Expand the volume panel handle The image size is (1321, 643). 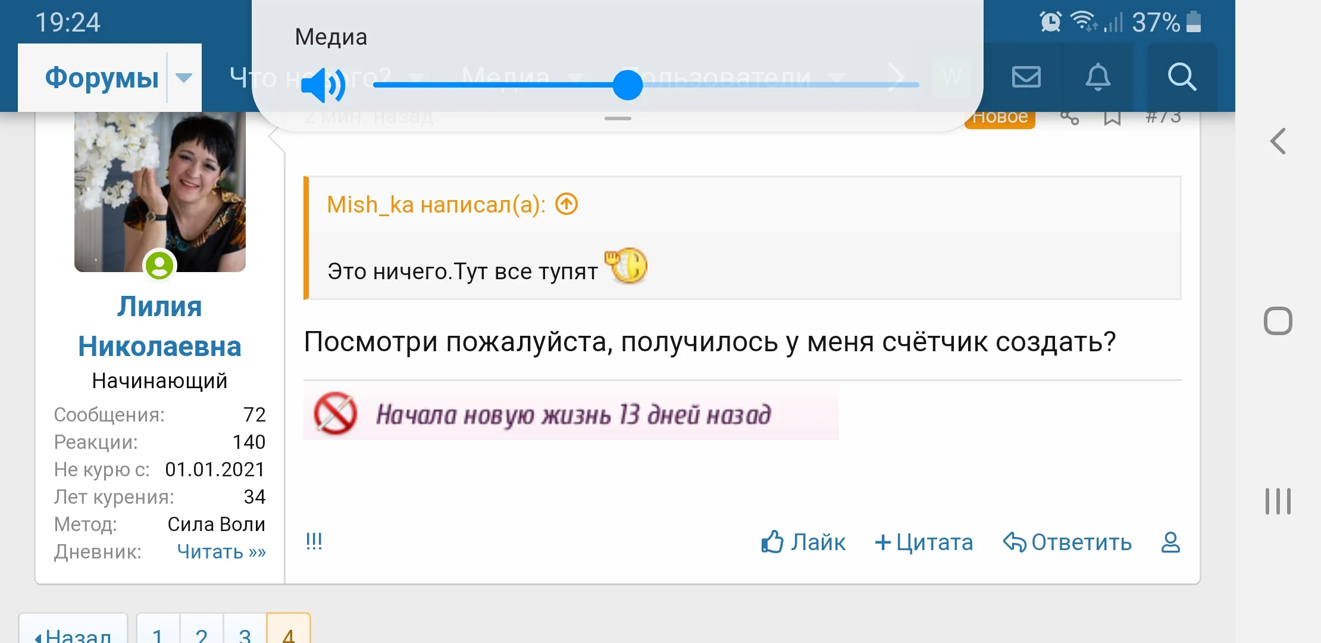click(618, 118)
